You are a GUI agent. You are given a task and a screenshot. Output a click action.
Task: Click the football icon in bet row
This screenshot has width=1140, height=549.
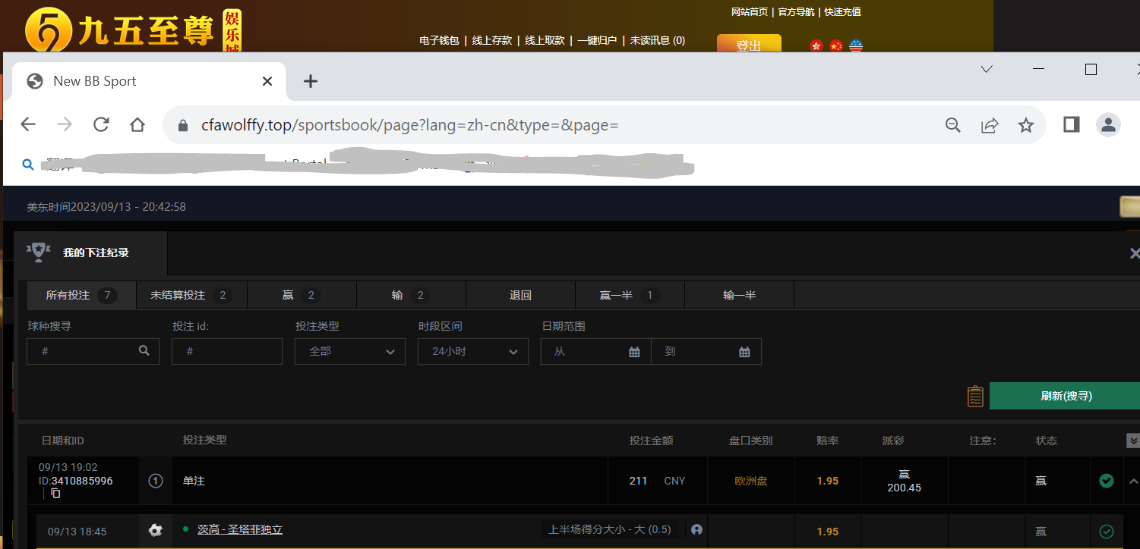tap(156, 531)
